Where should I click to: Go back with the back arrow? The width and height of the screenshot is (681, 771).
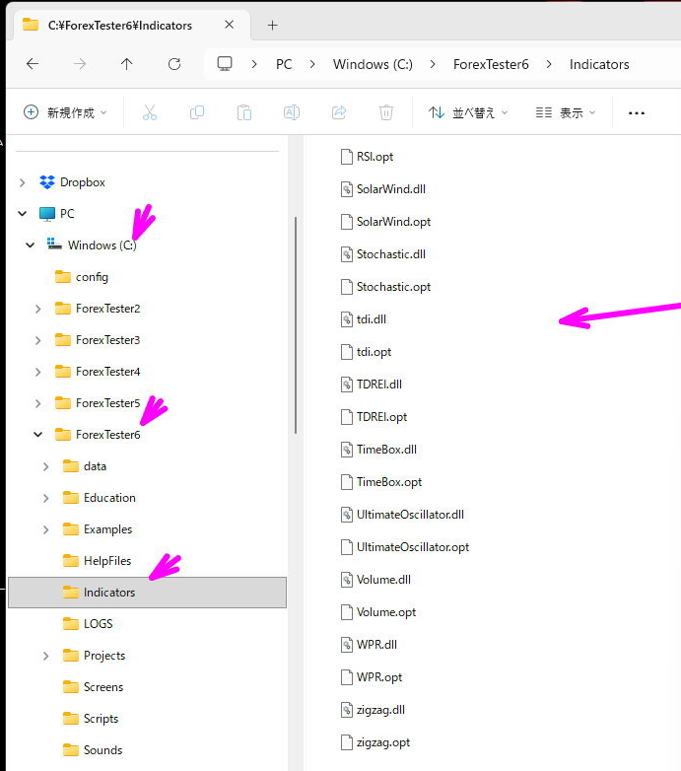tap(33, 64)
